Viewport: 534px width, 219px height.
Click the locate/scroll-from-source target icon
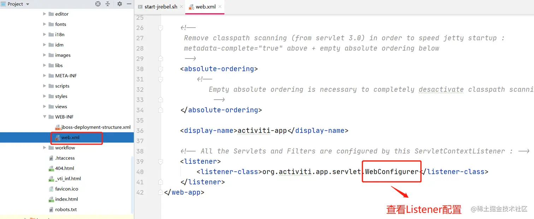click(x=98, y=4)
